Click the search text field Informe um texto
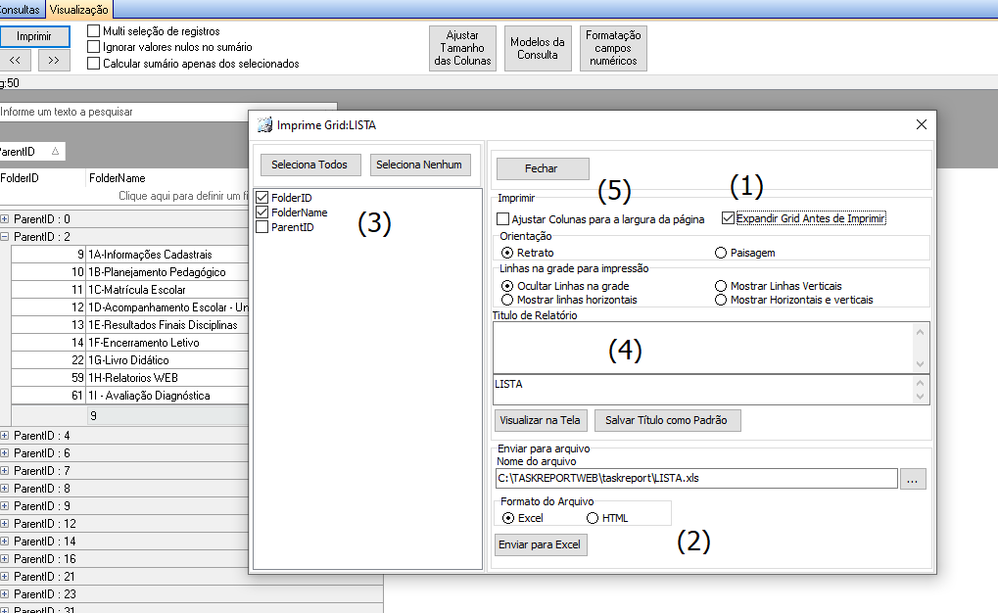The image size is (998, 613). pyautogui.click(x=168, y=112)
